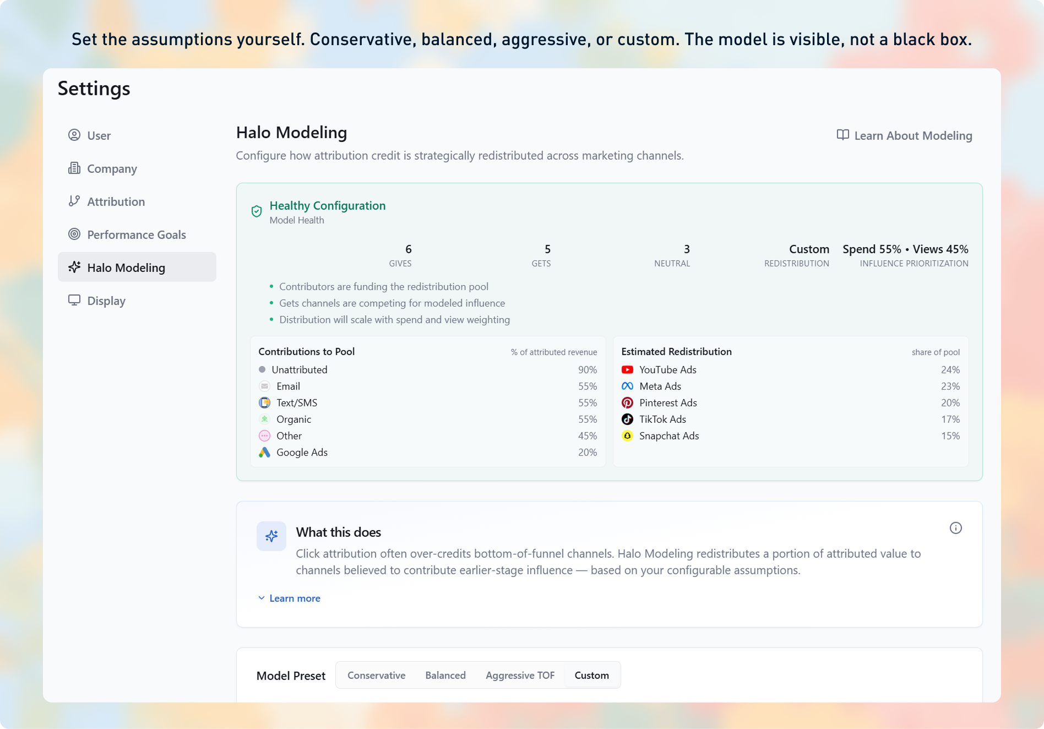Open Performance Goals settings
This screenshot has width=1044, height=729.
point(137,234)
